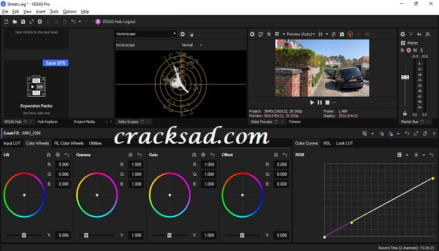This screenshot has width=439, height=251.
Task: Open the Vectorscope scope type dropdown
Action: click(146, 34)
